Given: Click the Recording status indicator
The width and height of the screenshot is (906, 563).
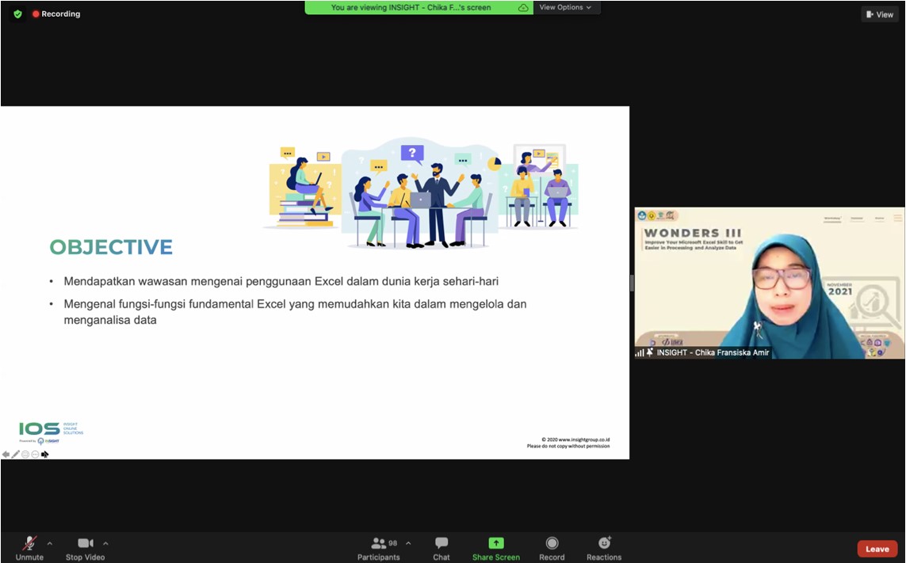Looking at the screenshot, I should [56, 14].
